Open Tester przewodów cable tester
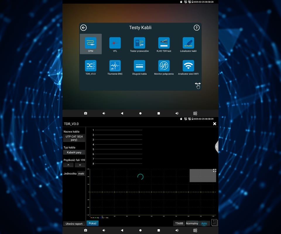281x234 pixels. pyautogui.click(x=139, y=43)
